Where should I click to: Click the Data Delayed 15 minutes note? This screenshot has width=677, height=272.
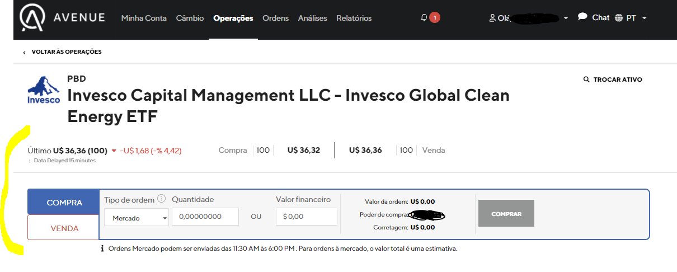65,161
